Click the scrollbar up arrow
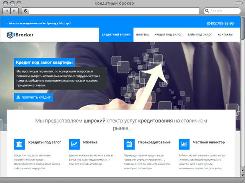Screen dimensions: 245x183 [243, 171]
